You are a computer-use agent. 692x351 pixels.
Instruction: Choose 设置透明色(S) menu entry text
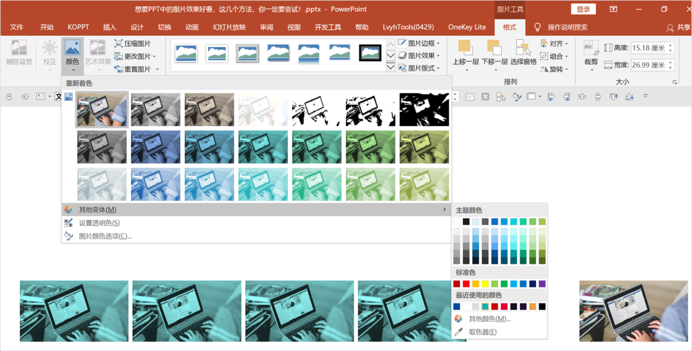pos(99,223)
